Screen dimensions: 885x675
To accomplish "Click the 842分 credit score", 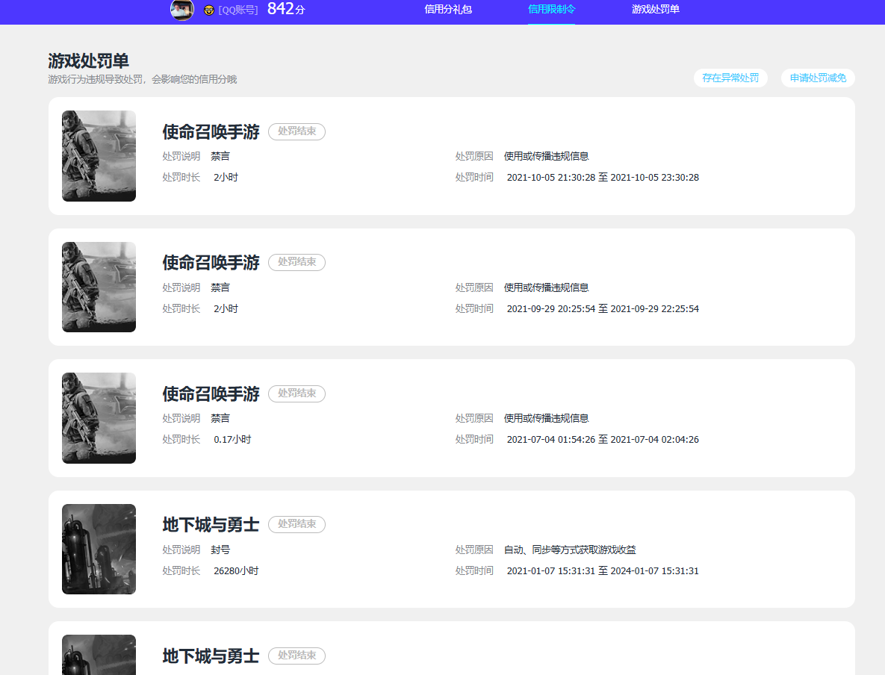I will click(x=286, y=8).
